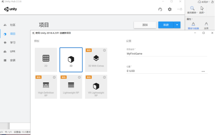This screenshot has width=215, height=135.
Task: Go to the 安装 installs section
Action: click(x=13, y=60)
